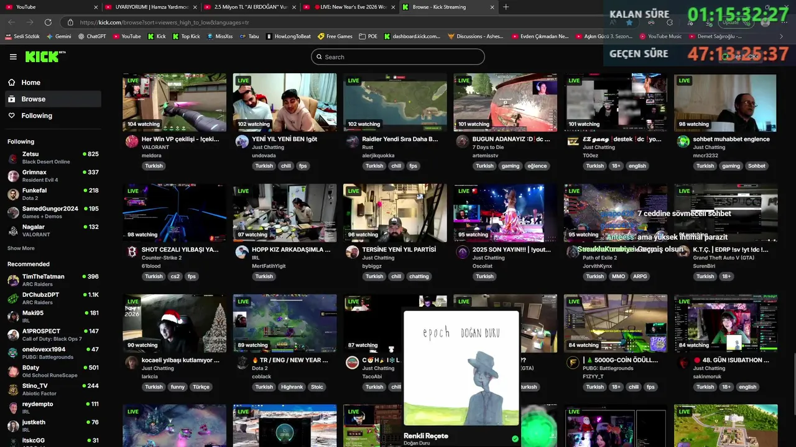796x447 pixels.
Task: Click the Search input field
Action: [398, 57]
